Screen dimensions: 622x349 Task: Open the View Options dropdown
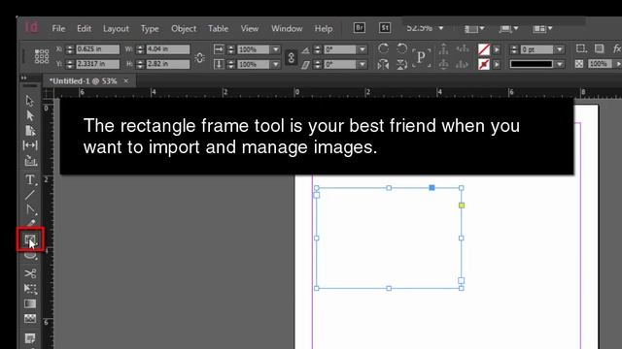474,28
